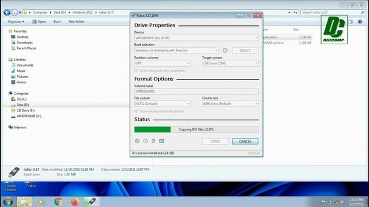Screen dimensions: 369x207
Task: Click Computer in the address breadcrumb
Action: pyautogui.click(x=40, y=13)
